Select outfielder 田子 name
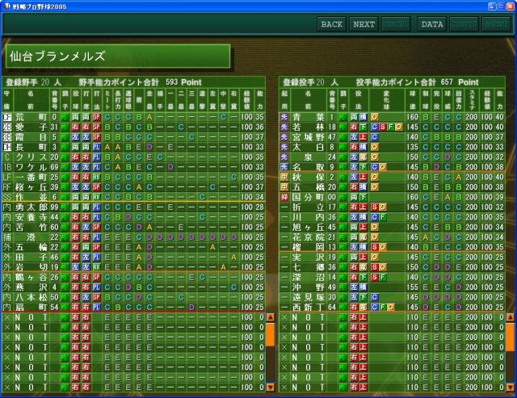 (31, 258)
